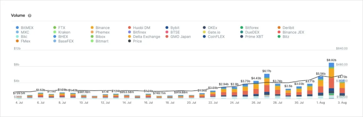Screen dimensions: 363x117
Task: Click the Bitz legend entry
Action: coord(284,37)
